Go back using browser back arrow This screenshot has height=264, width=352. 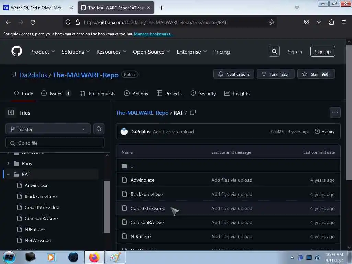(8, 22)
